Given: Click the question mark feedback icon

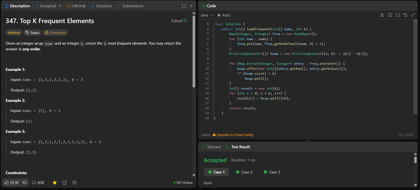Looking at the screenshot, I should (74, 182).
